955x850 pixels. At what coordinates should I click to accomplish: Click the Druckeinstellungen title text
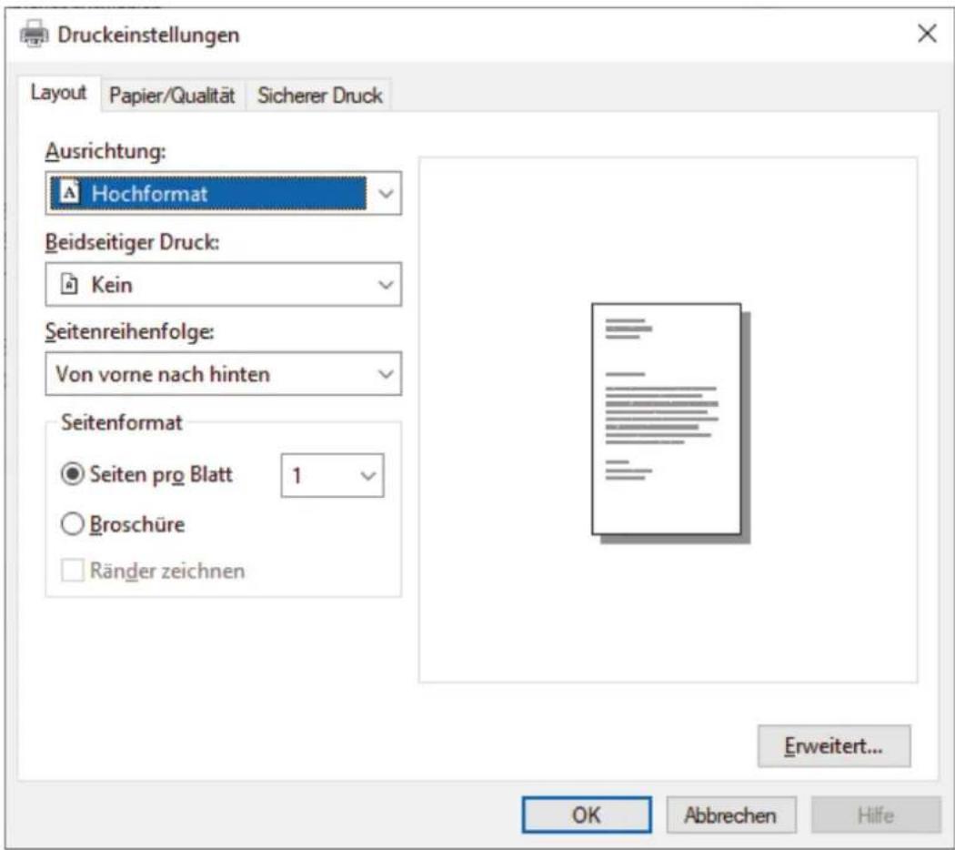pyautogui.click(x=148, y=35)
